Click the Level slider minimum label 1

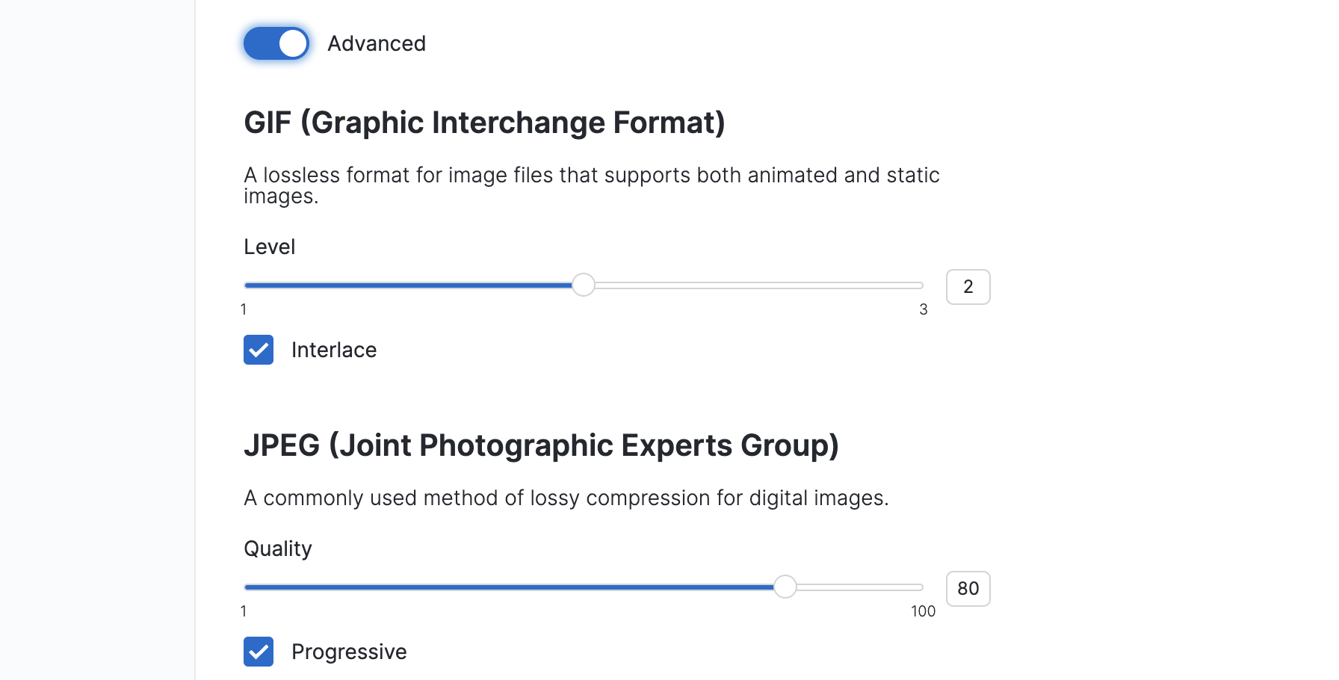click(x=244, y=309)
